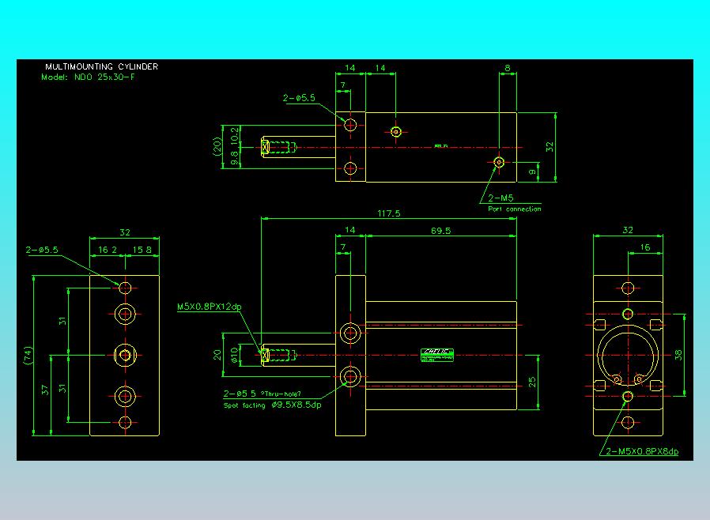This screenshot has width=710, height=520.
Task: Click the 2-M5 port connection callout
Action: click(x=501, y=198)
